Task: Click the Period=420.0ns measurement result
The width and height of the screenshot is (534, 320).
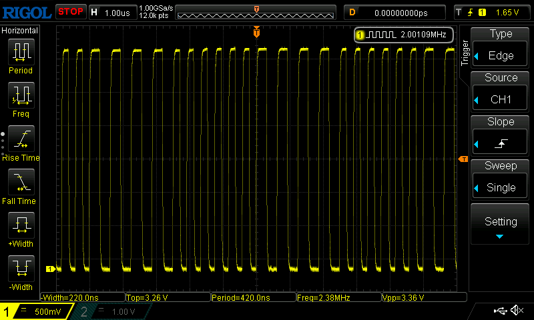Action: pyautogui.click(x=254, y=297)
